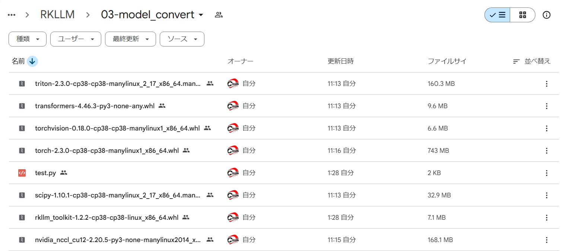Switch to grid layout view
Screen dimensions: 563x251
(x=522, y=15)
